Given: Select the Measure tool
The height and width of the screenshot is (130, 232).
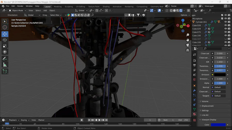Looking at the screenshot, I should tap(5, 65).
